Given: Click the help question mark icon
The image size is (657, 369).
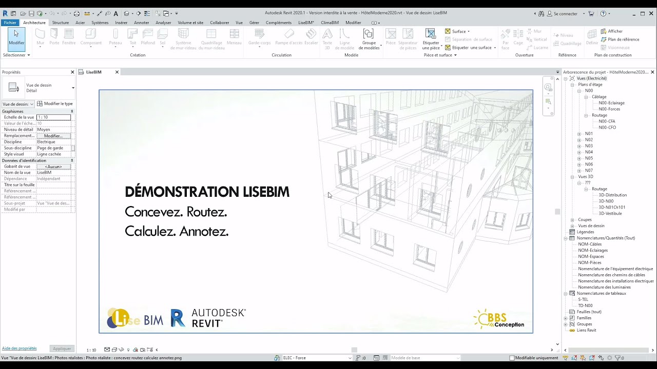Looking at the screenshot, I should (603, 13).
